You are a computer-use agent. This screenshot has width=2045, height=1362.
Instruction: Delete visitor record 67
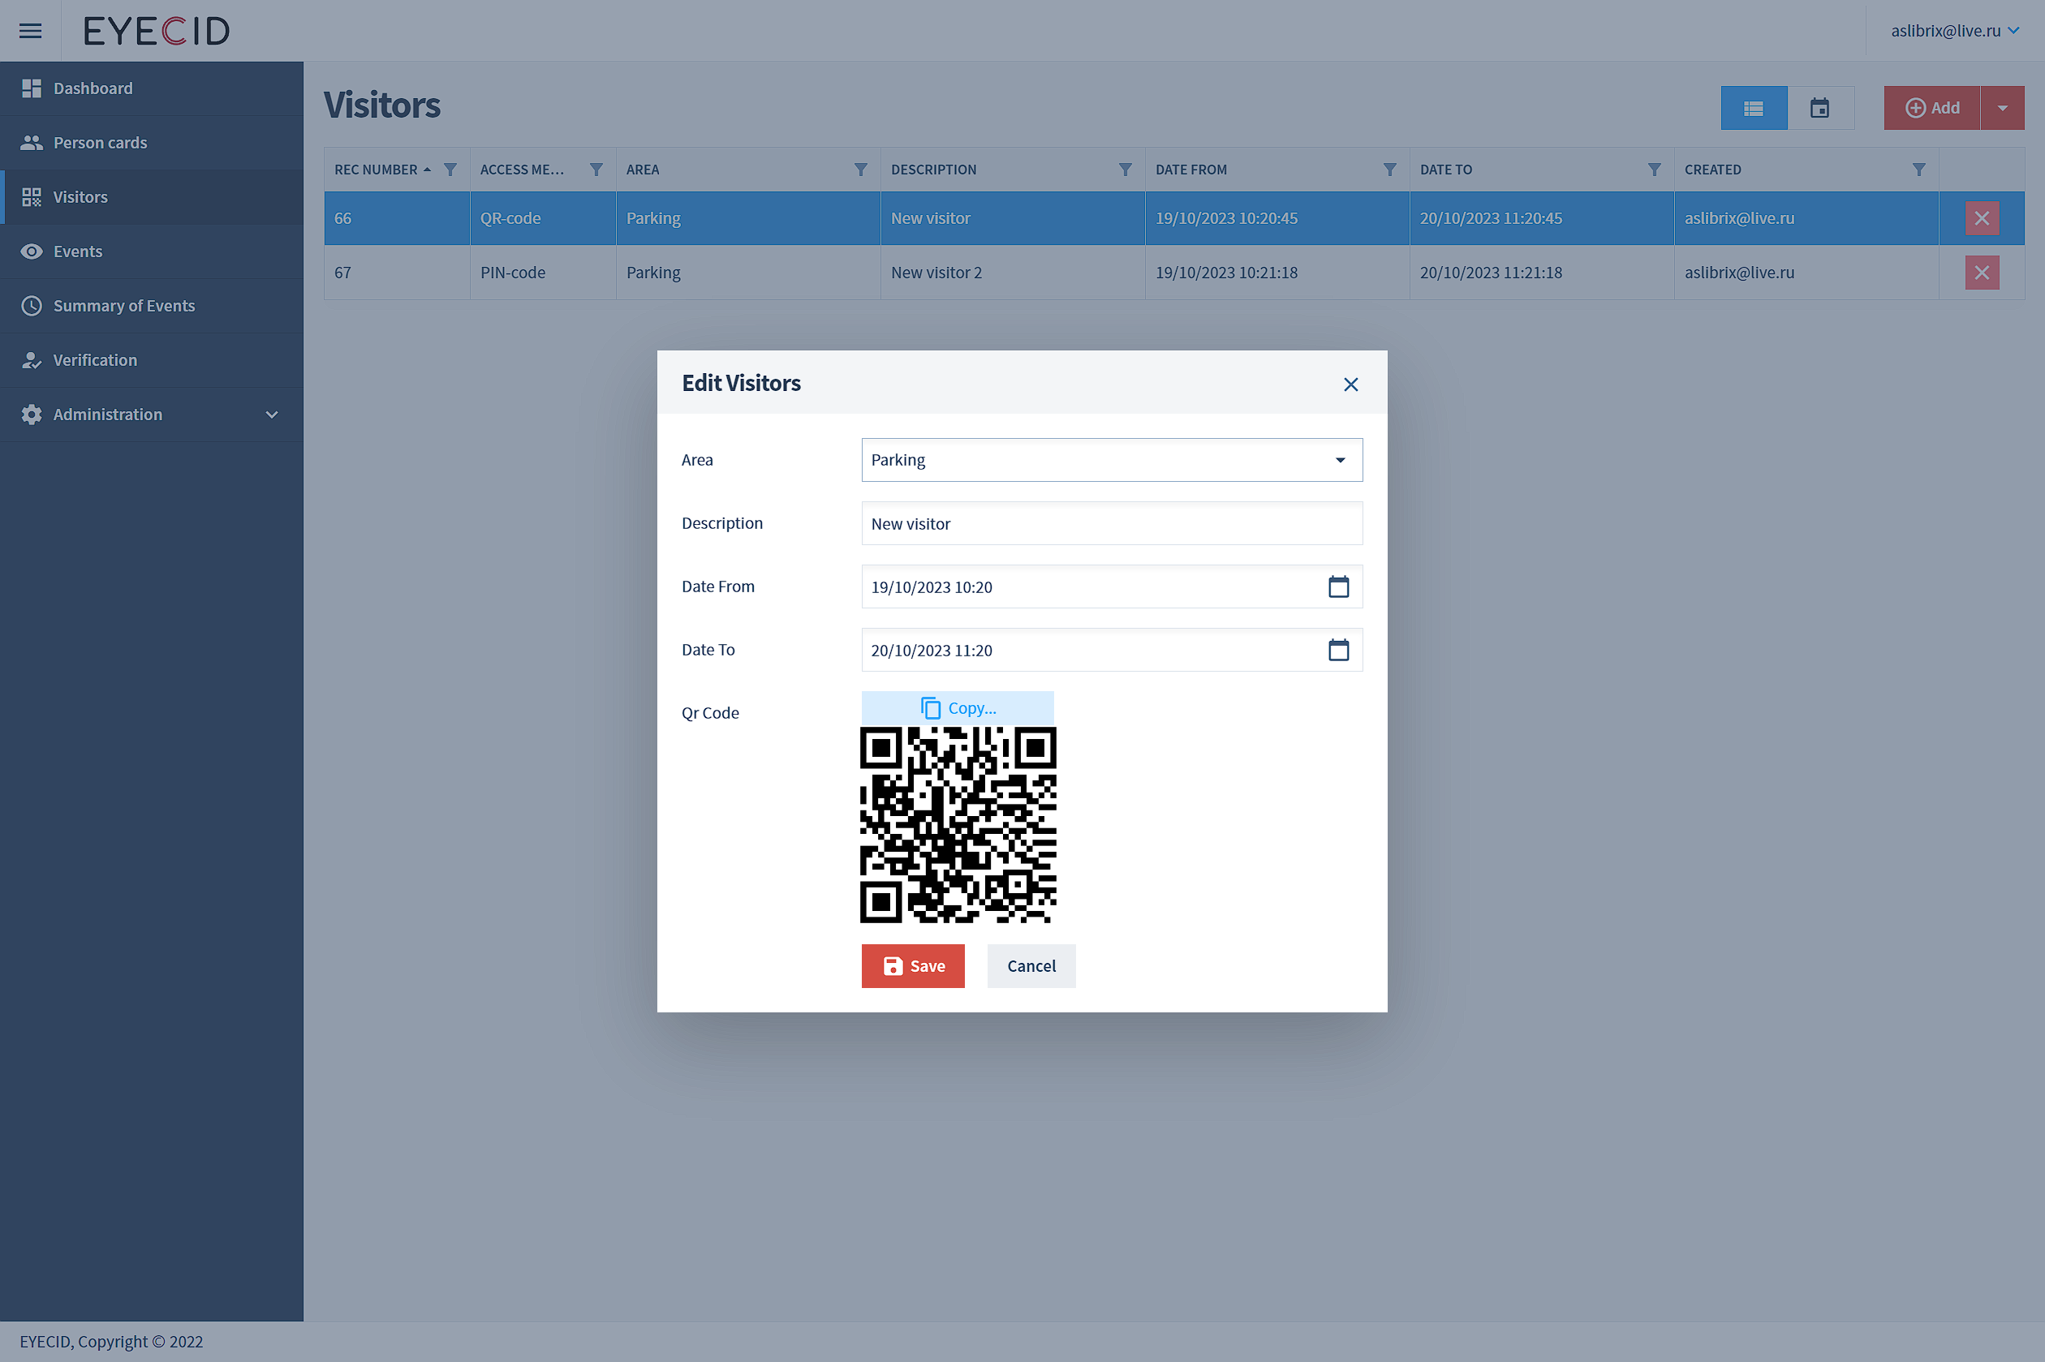[1982, 273]
